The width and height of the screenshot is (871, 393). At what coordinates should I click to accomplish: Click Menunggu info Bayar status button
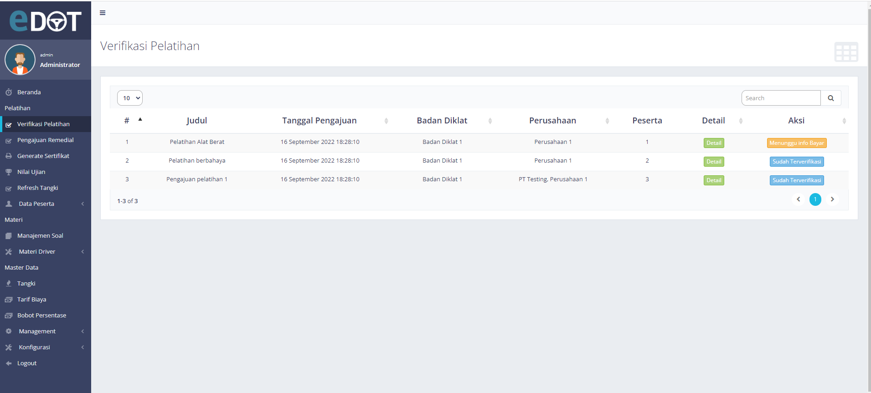[796, 143]
